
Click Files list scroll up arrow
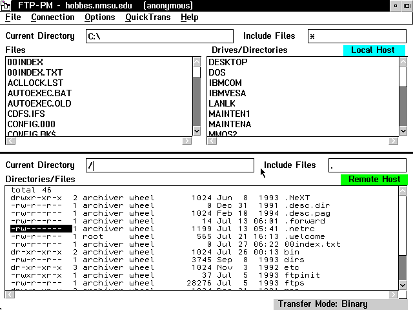(197, 62)
